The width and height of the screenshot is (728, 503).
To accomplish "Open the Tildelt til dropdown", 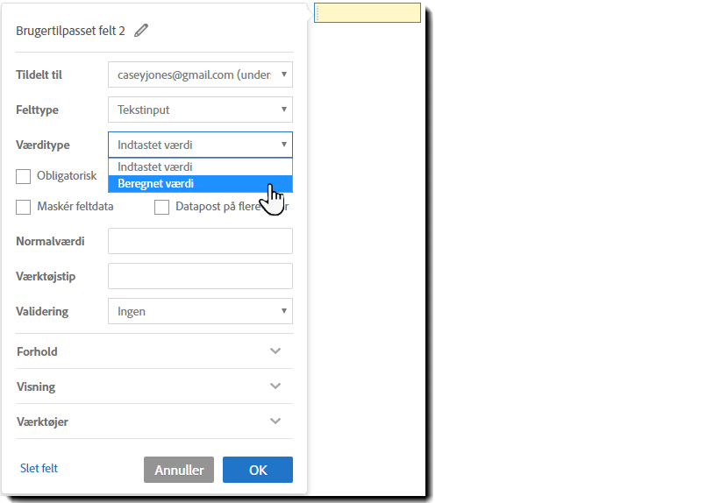I will tap(200, 74).
